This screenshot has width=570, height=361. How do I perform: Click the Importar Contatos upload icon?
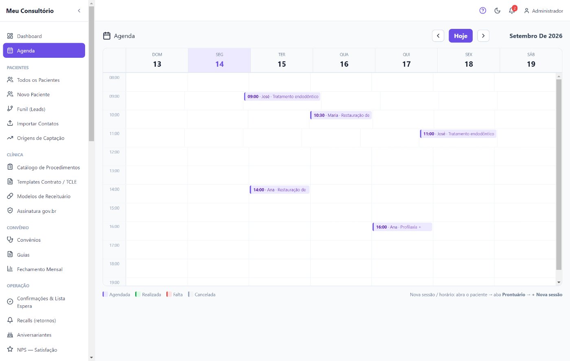coord(10,123)
